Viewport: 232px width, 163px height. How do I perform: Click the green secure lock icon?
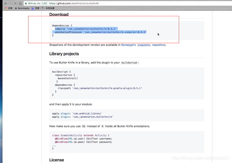pyautogui.click(x=26, y=3)
